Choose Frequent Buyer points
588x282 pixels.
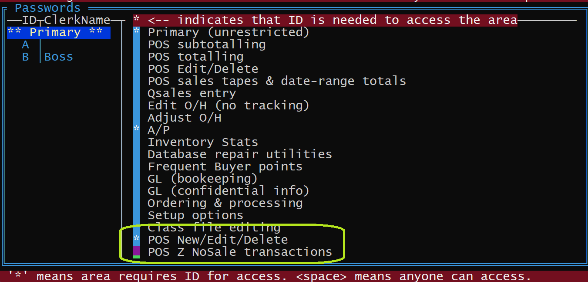[x=225, y=167]
